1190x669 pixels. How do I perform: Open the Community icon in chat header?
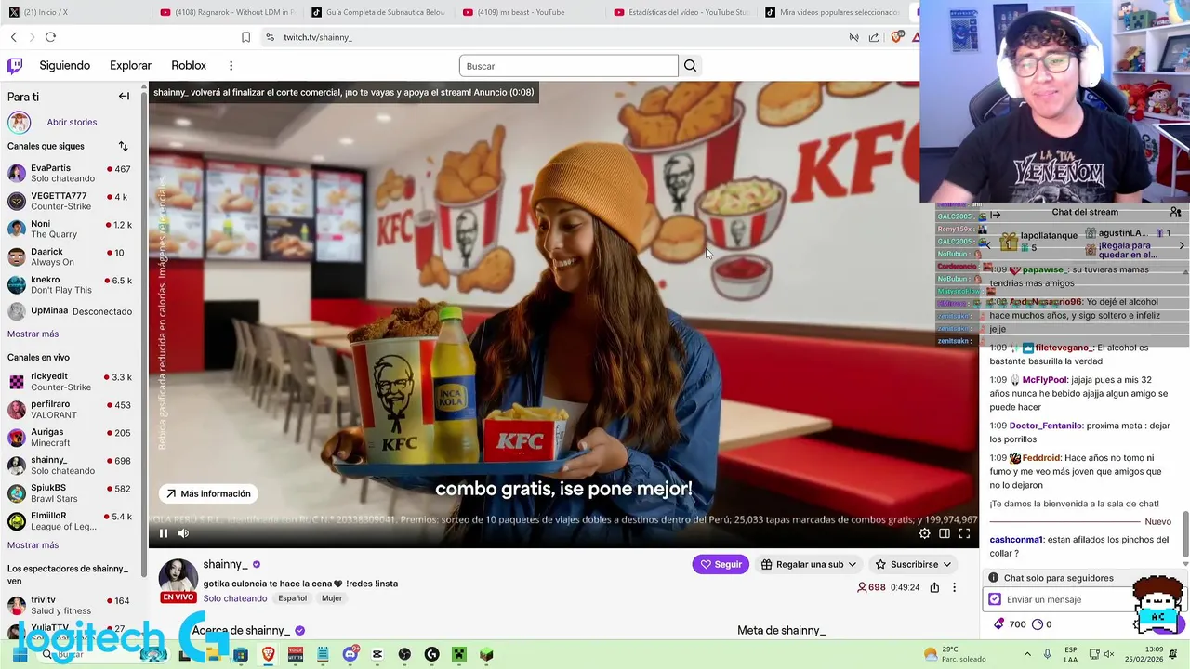point(1176,213)
